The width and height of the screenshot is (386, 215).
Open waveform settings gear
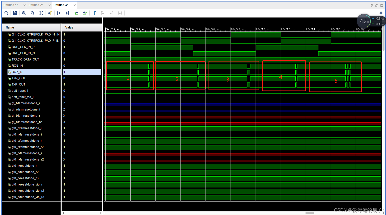381,13
